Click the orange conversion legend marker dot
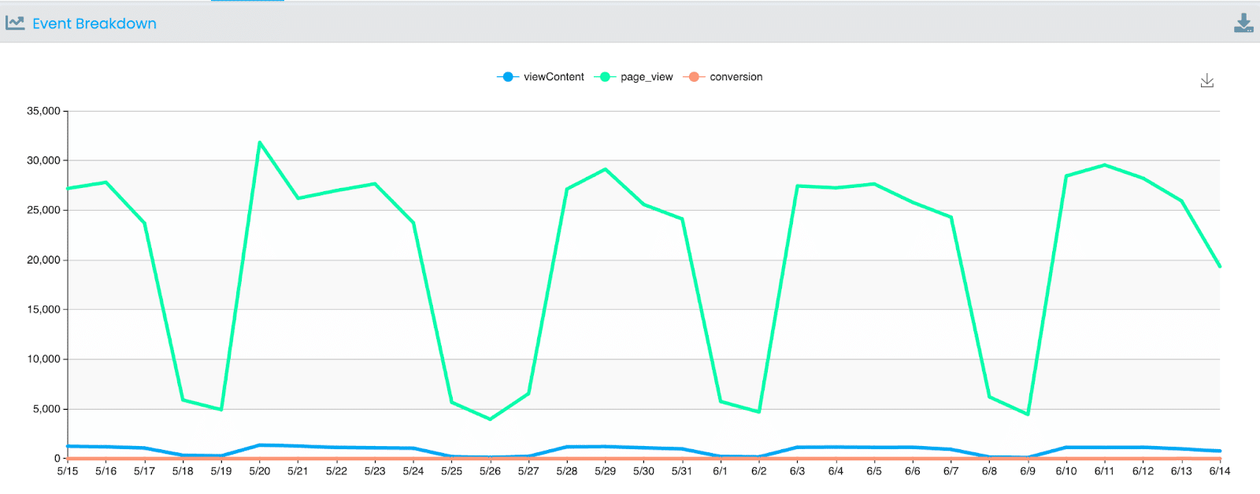This screenshot has height=494, width=1260. coord(694,77)
